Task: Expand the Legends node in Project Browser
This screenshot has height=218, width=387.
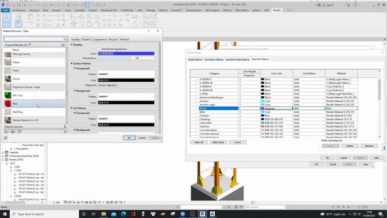Action: tap(2, 152)
